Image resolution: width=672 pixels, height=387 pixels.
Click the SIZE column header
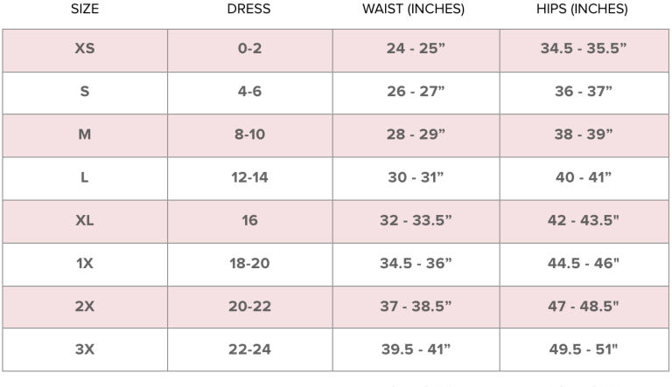85,10
